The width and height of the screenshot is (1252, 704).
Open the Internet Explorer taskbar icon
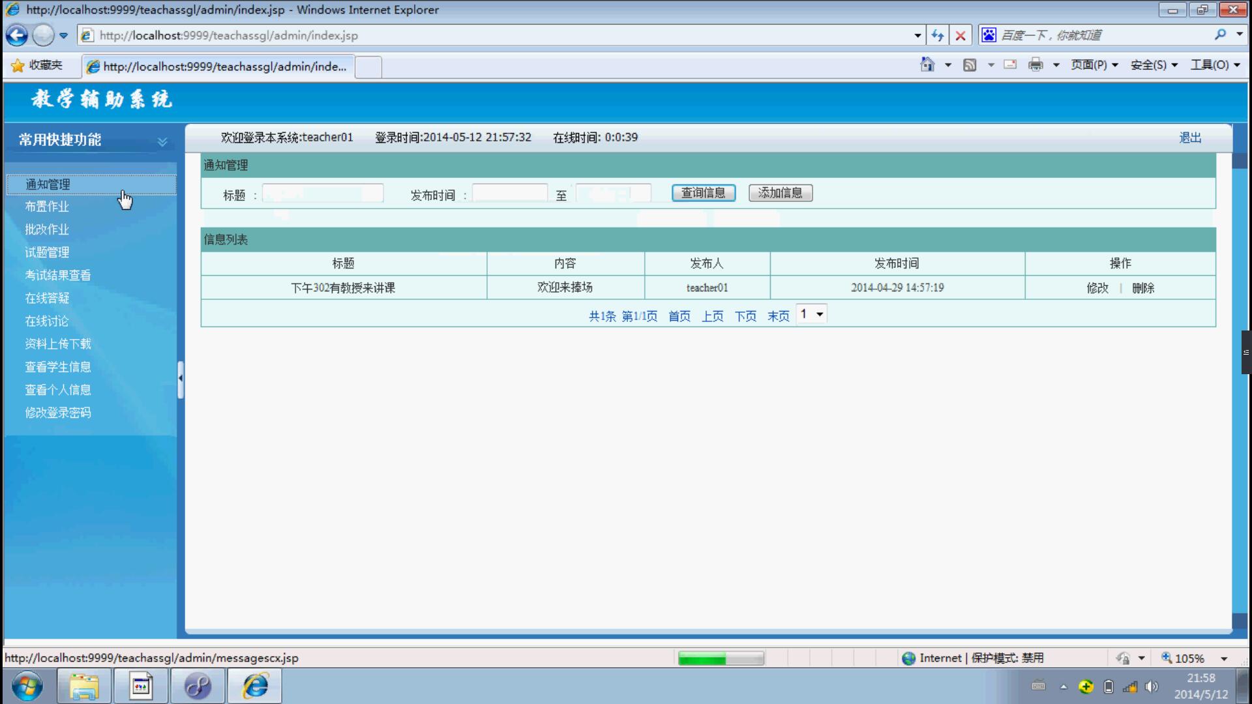[x=254, y=686]
